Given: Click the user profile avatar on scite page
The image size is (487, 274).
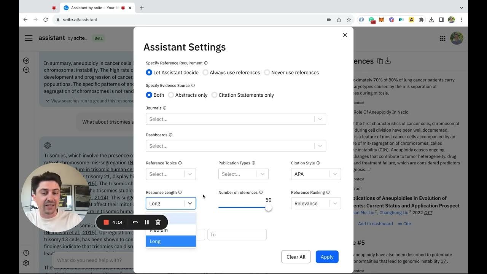Looking at the screenshot, I should (x=457, y=38).
